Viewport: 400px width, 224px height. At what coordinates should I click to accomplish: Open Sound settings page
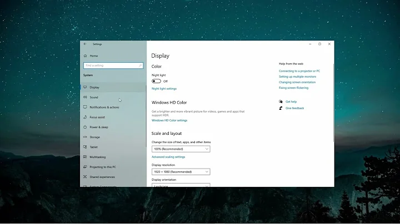113,97
